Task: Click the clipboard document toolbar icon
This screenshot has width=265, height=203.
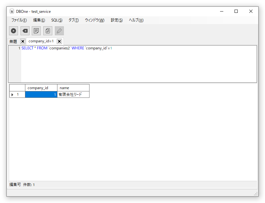Action: click(x=48, y=31)
